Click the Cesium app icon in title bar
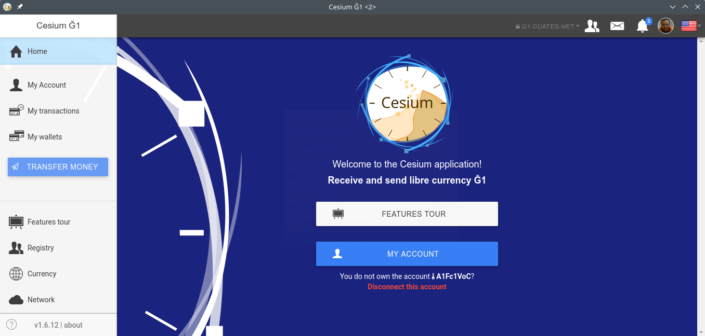The width and height of the screenshot is (705, 336). (7, 7)
